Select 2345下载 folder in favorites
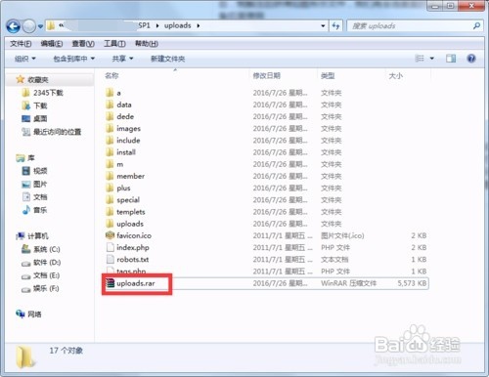489x377 pixels. click(48, 93)
